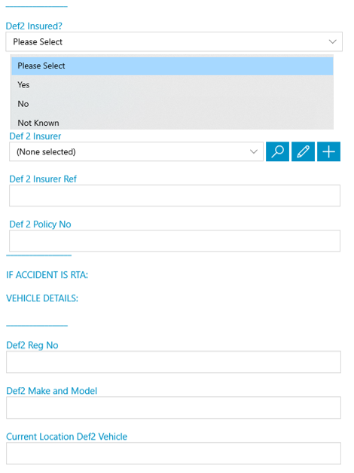Click the Def2 Insured? label text

pyautogui.click(x=34, y=26)
